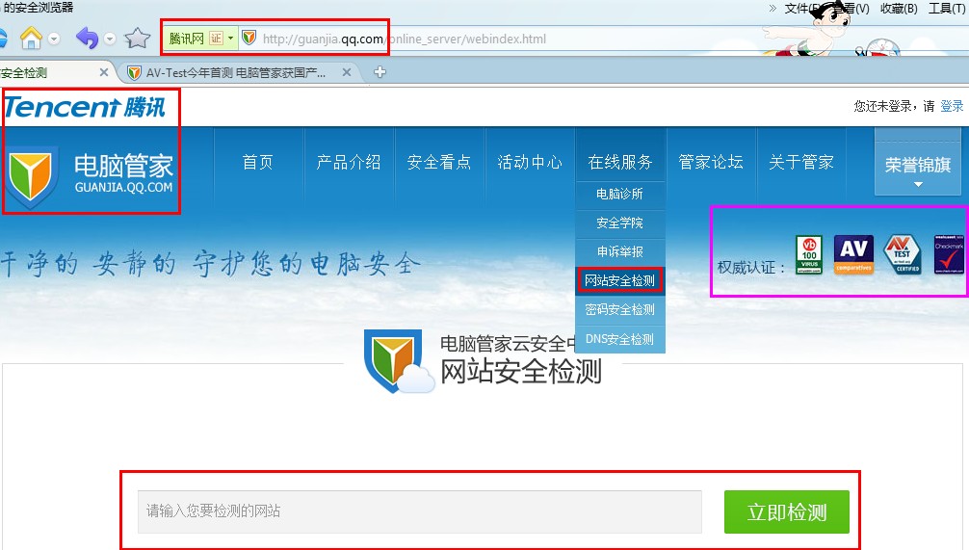Click the star favorites icon
The image size is (969, 550).
click(137, 39)
